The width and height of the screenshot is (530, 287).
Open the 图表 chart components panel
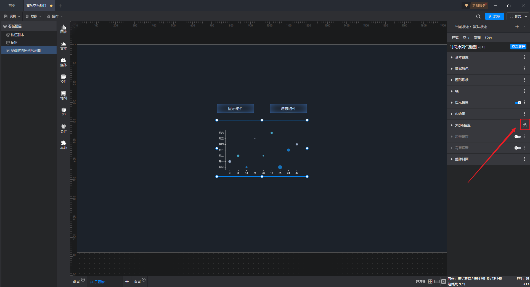point(63,29)
